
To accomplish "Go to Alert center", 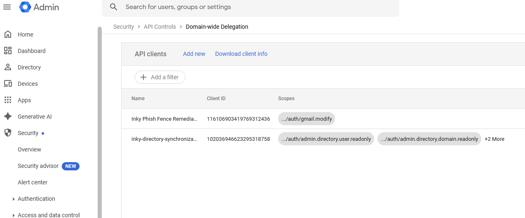I will click(x=33, y=182).
